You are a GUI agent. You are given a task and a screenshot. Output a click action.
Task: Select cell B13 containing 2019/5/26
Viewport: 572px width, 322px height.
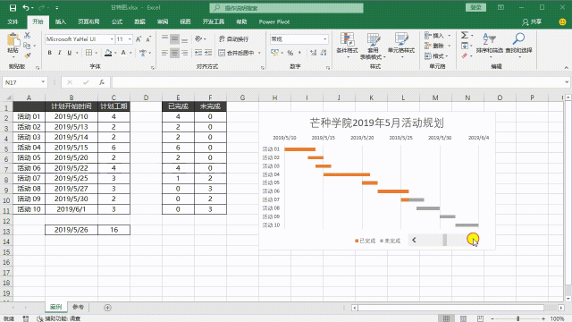71,230
